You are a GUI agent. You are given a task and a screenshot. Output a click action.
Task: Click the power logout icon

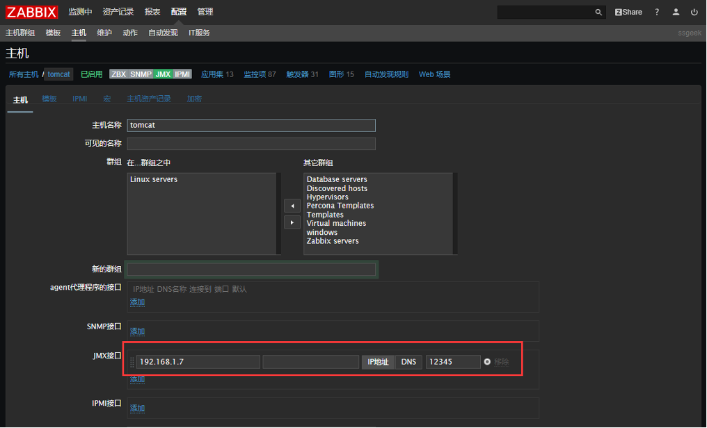[694, 12]
